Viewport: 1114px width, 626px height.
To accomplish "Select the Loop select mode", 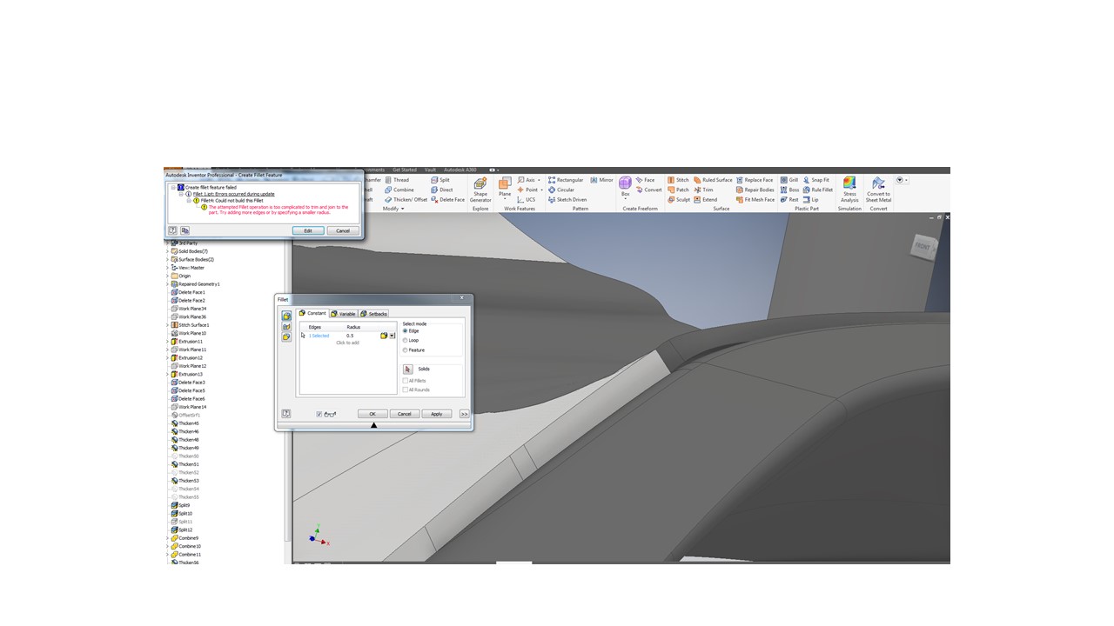I will click(405, 340).
